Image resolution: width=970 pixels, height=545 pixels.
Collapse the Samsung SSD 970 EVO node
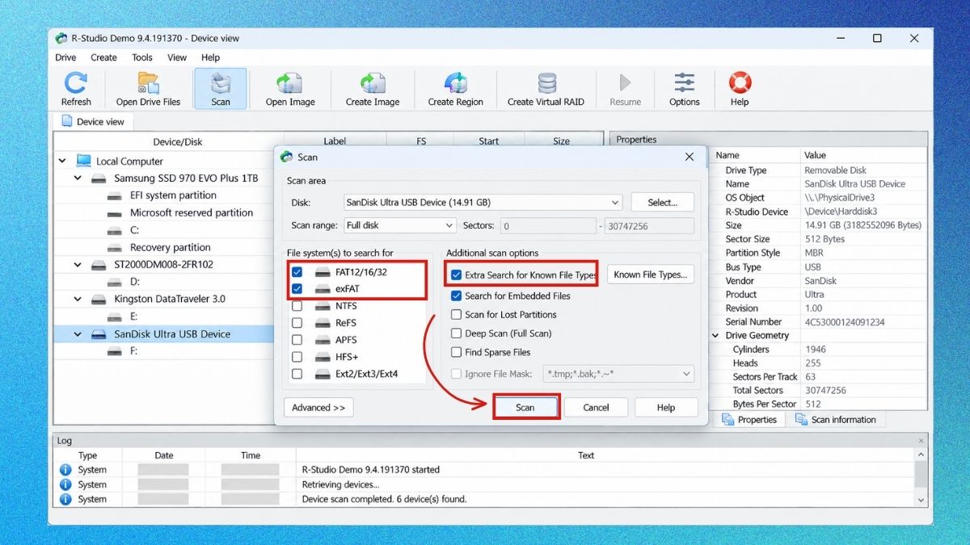78,178
